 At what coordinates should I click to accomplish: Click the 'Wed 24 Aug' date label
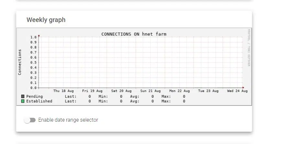[237, 91]
